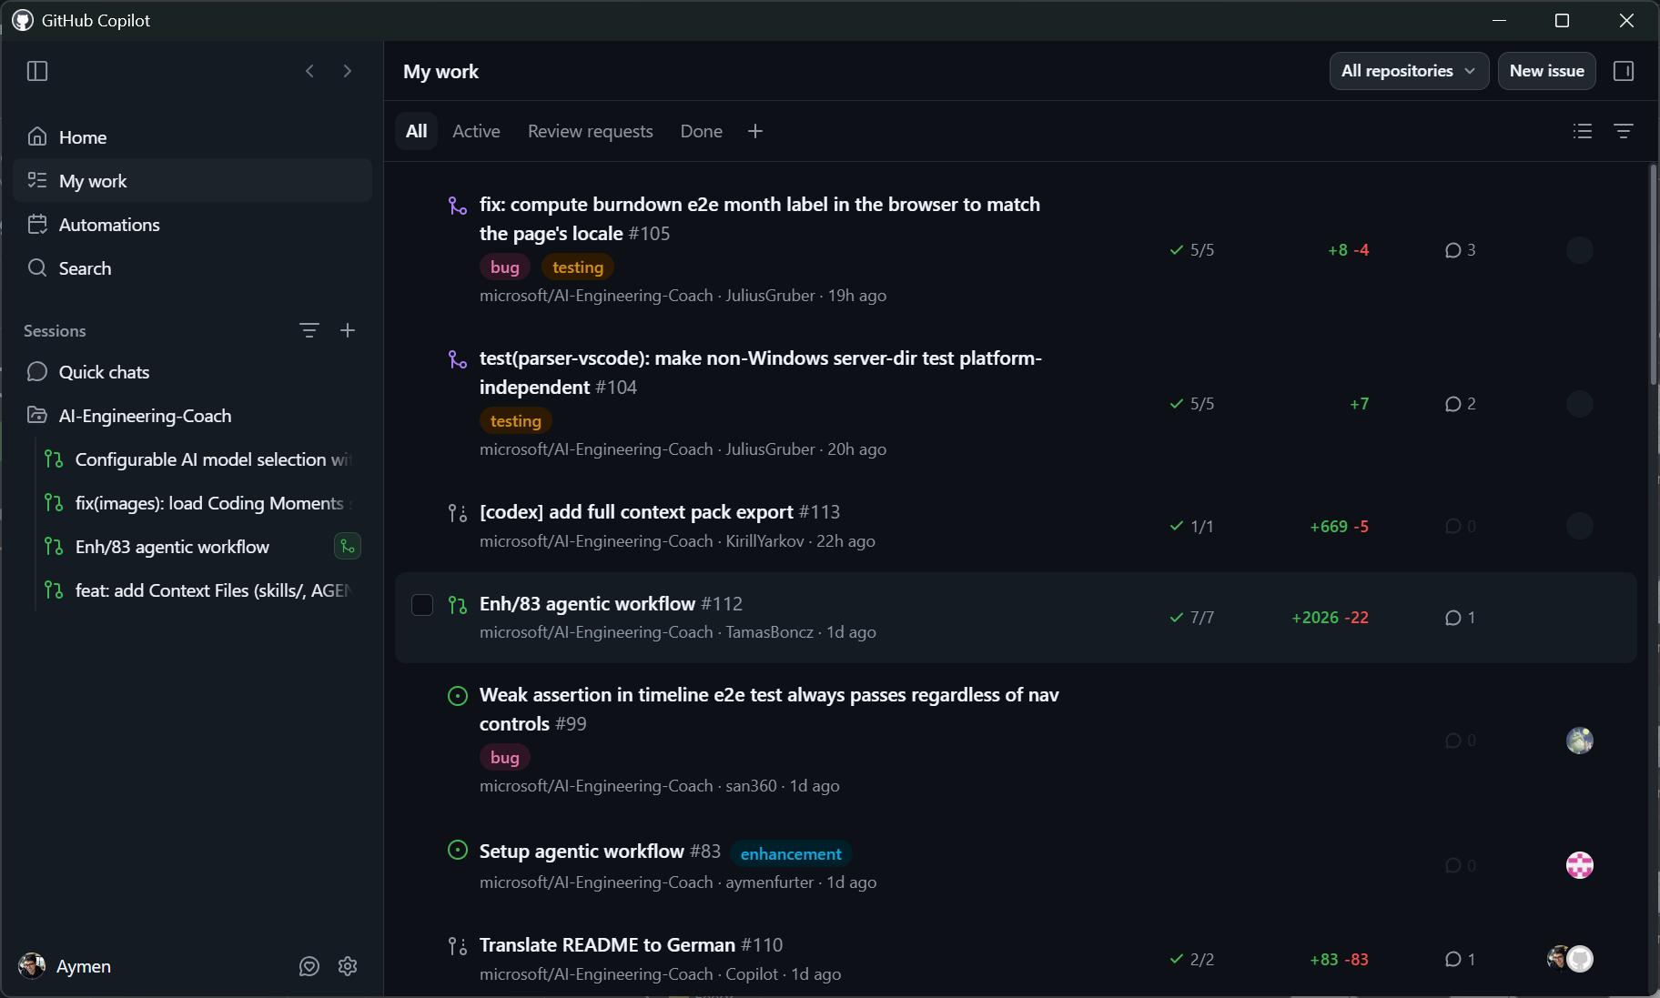This screenshot has width=1660, height=998.
Task: Click the green branch badge on Enh/83 session
Action: point(348,547)
